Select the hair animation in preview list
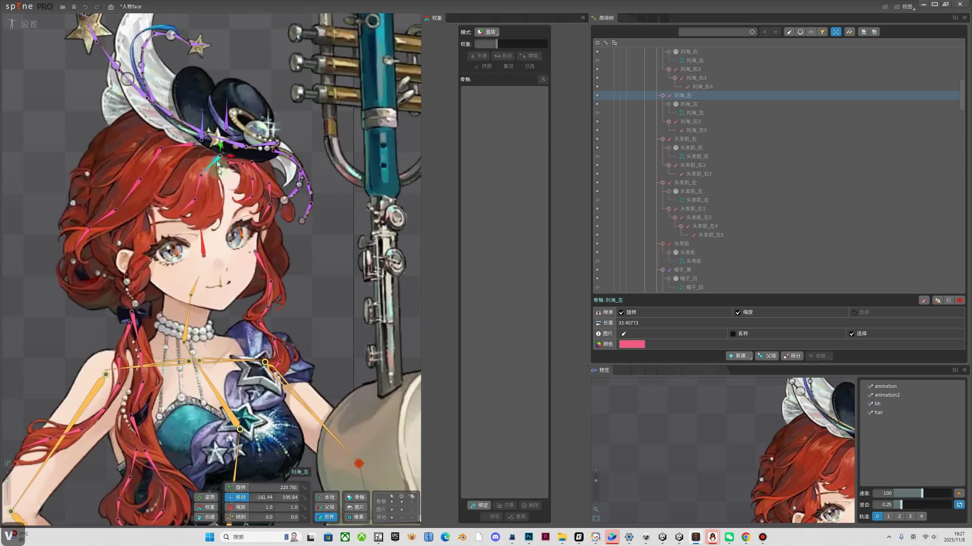This screenshot has width=972, height=546. point(879,413)
